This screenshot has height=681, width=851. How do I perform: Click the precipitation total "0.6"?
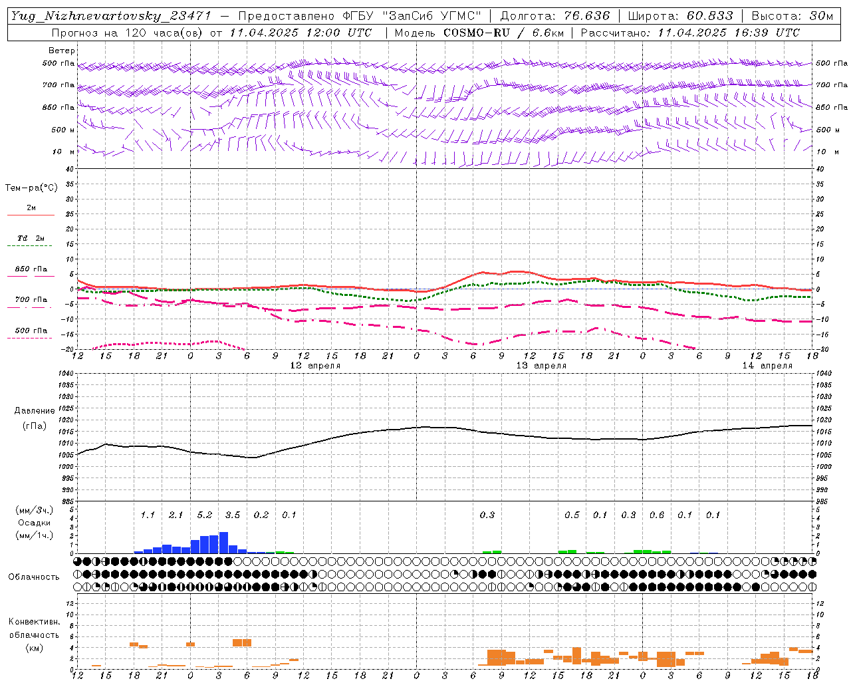[x=656, y=515]
